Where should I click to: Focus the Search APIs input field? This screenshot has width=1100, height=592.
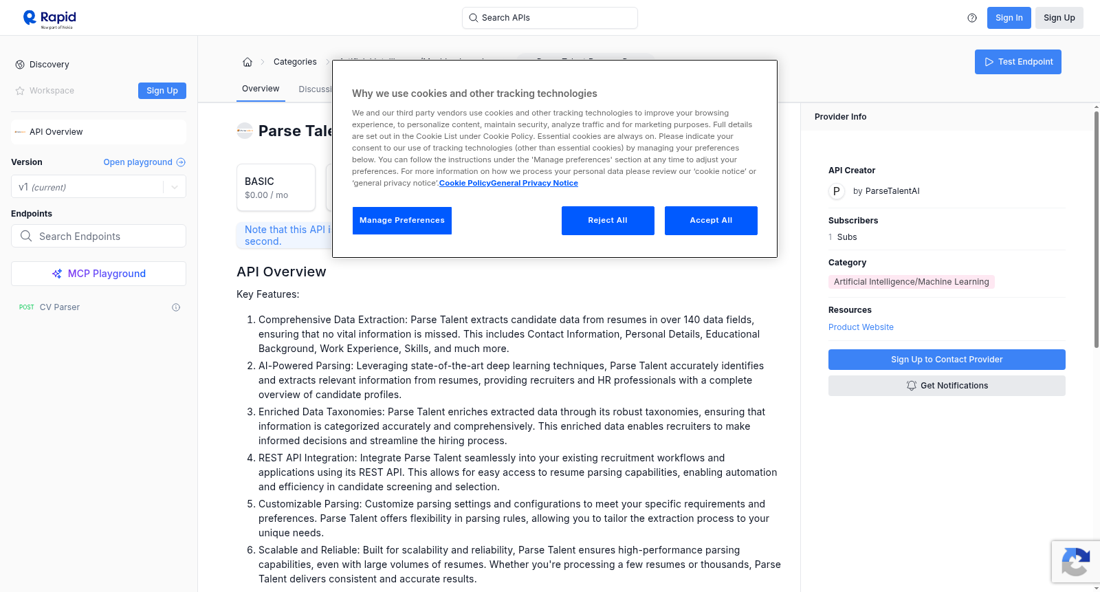pos(550,18)
